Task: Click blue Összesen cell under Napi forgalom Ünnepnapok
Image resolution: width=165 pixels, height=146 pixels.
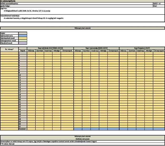Action: [159, 129]
